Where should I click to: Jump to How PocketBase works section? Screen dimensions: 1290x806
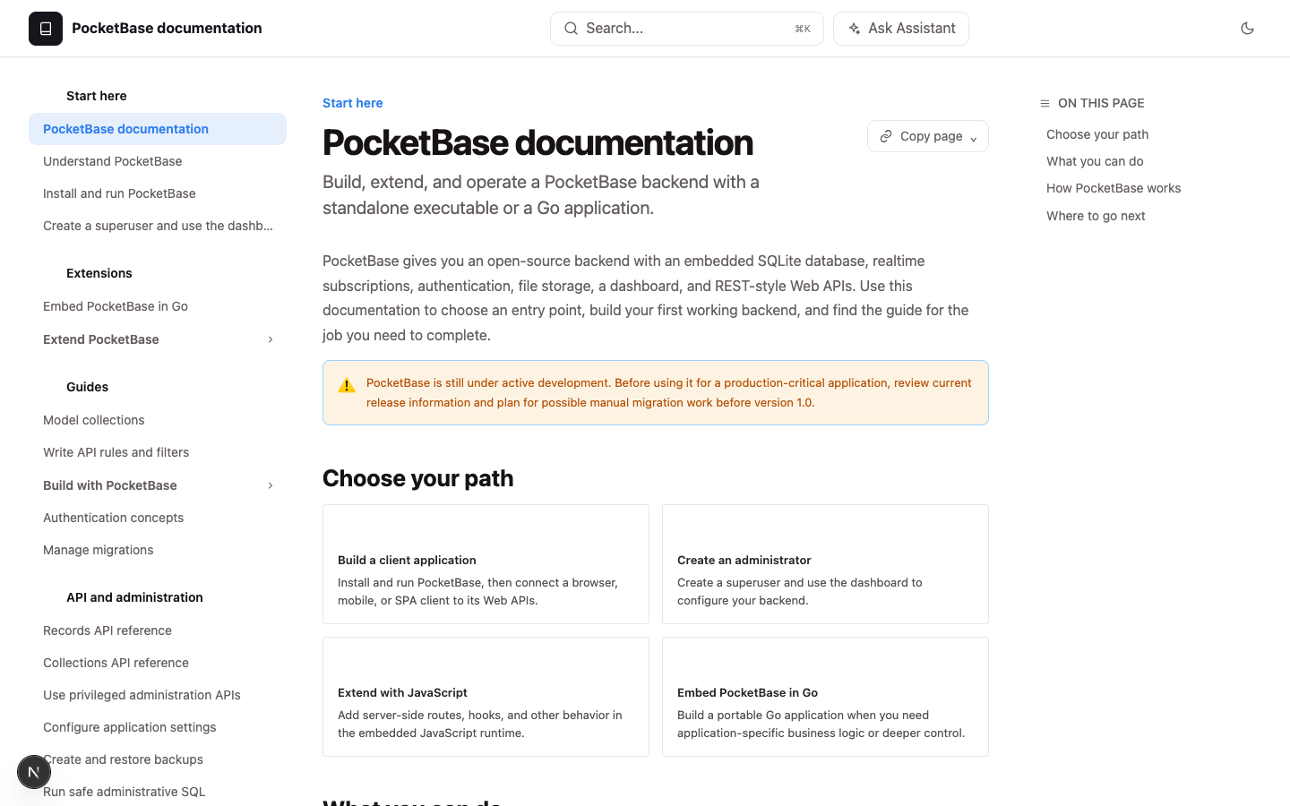pyautogui.click(x=1114, y=188)
